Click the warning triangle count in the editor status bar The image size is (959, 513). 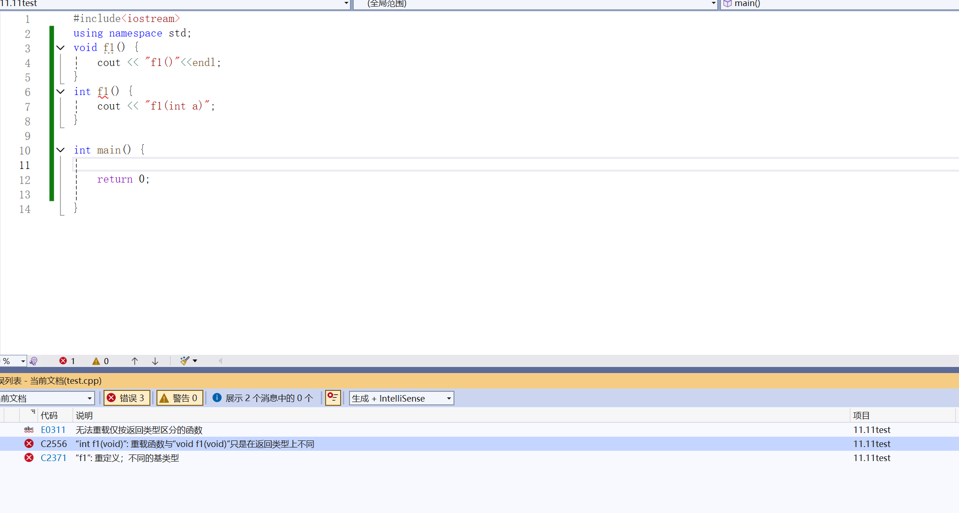96,361
